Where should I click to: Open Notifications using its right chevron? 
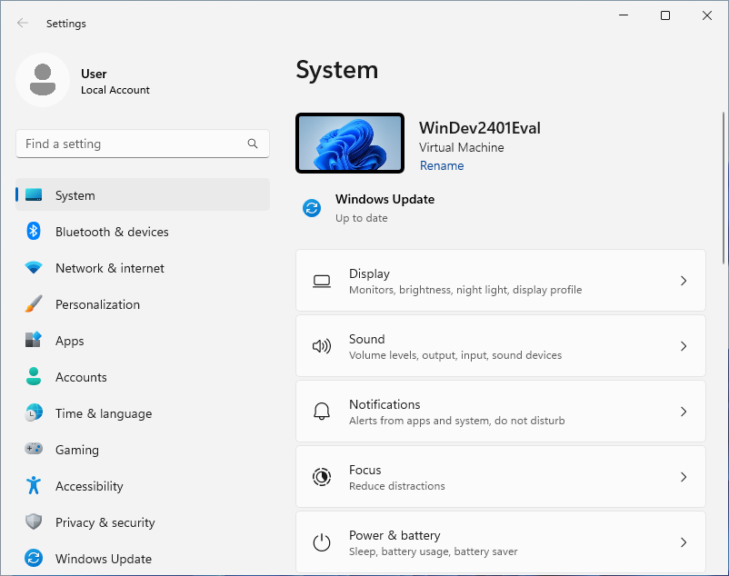pyautogui.click(x=684, y=412)
